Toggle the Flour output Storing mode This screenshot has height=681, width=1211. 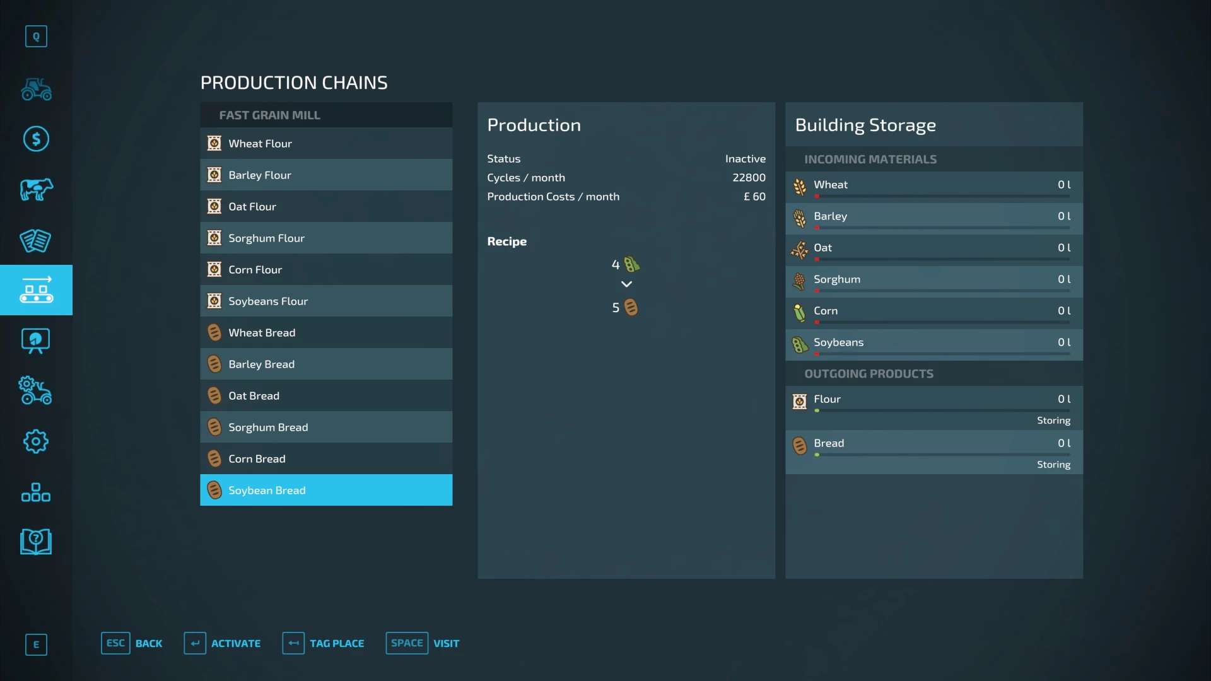tap(1053, 421)
